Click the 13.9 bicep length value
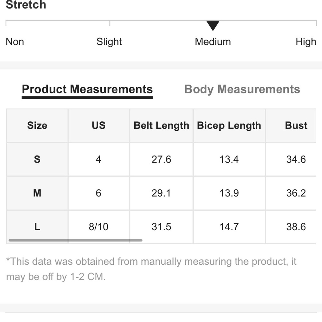 [x=229, y=193]
